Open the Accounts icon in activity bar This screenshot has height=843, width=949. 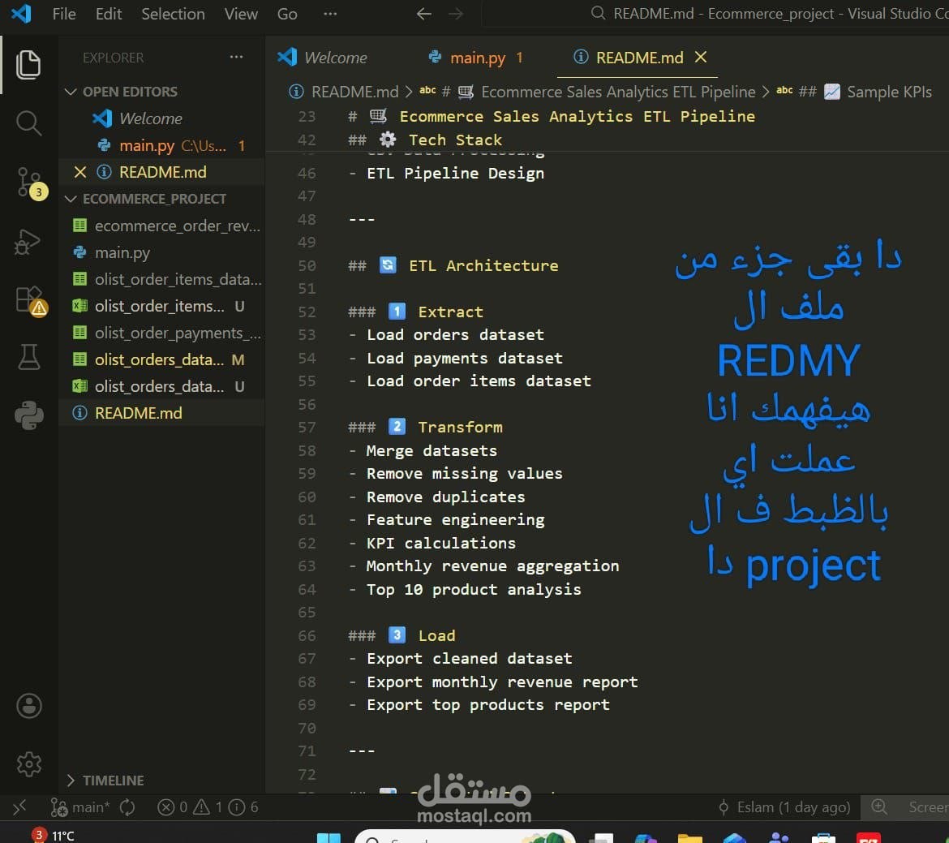(28, 706)
